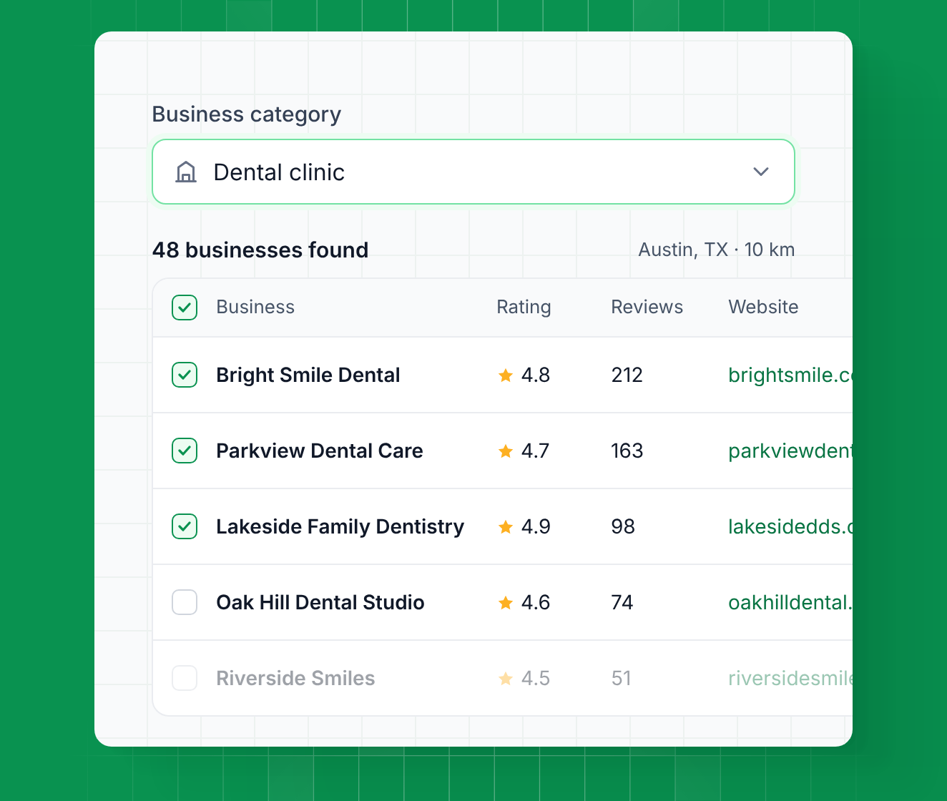
Task: Click the star icon beside rating 4.7
Action: (506, 451)
